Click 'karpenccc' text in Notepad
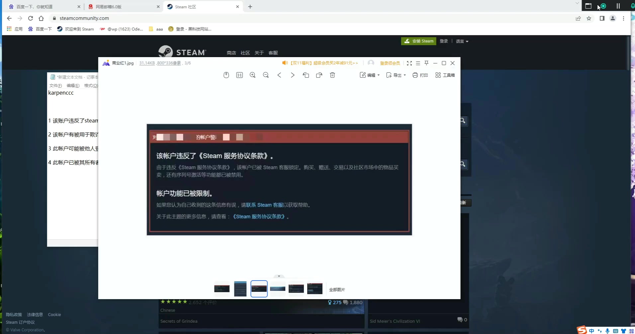The image size is (635, 334). coord(61,93)
